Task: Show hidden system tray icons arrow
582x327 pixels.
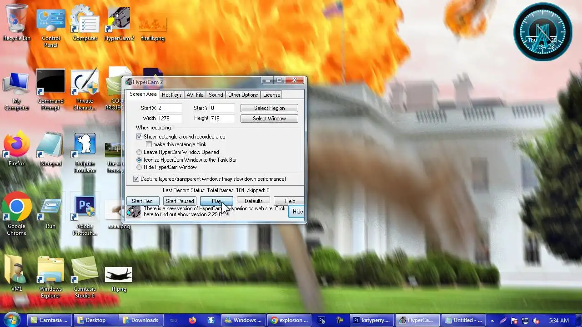Action: coord(492,321)
